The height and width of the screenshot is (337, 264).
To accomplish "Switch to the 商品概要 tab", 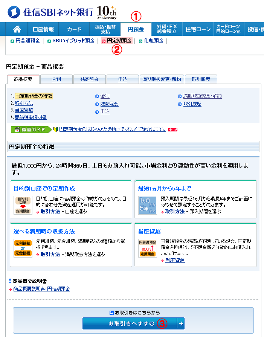I will pos(23,79).
